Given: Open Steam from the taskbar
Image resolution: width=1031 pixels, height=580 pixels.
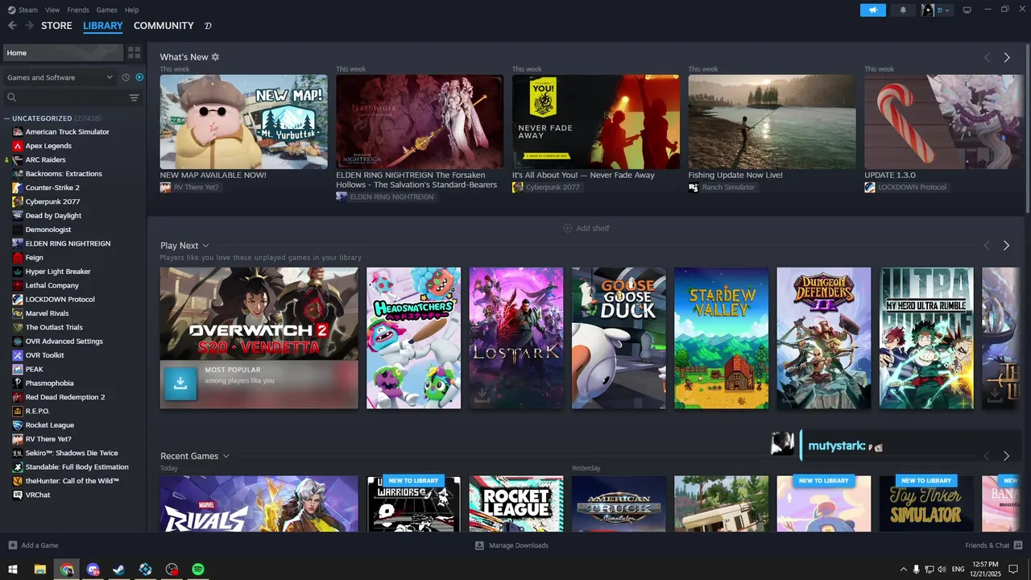Looking at the screenshot, I should pyautogui.click(x=119, y=570).
